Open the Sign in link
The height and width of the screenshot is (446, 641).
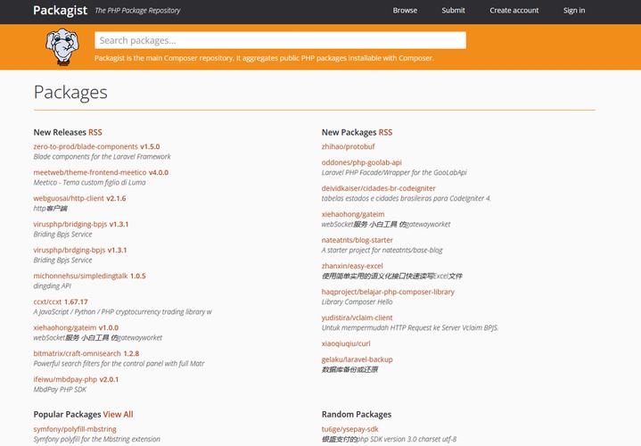(574, 11)
